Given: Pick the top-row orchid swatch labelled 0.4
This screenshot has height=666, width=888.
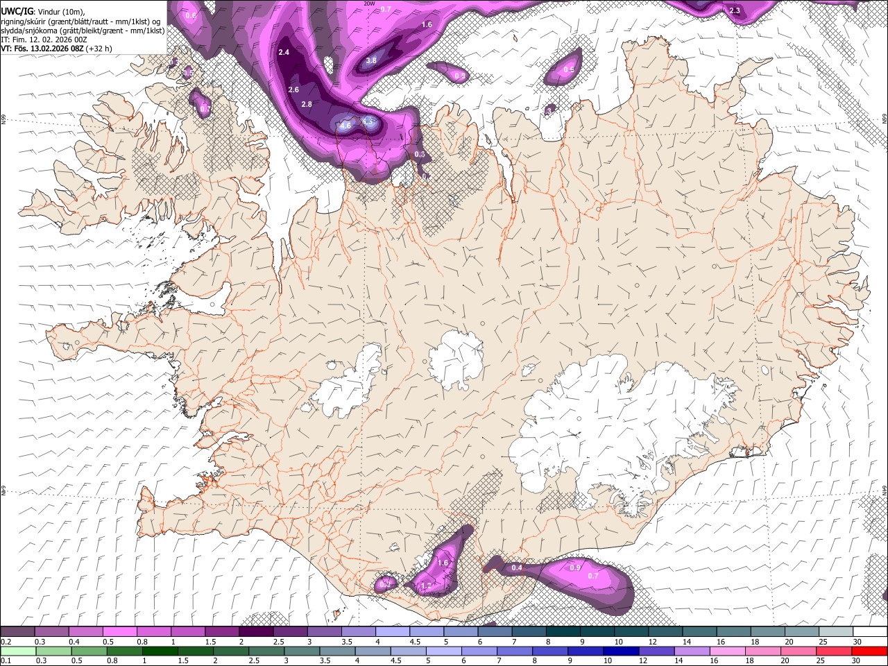Looking at the screenshot, I should [86, 632].
